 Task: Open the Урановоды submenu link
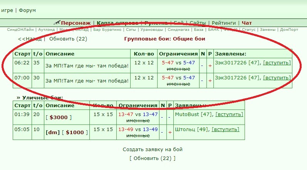click(x=152, y=30)
